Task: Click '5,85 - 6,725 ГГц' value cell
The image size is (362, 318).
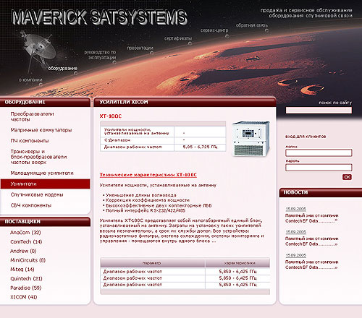Action: tap(200, 147)
